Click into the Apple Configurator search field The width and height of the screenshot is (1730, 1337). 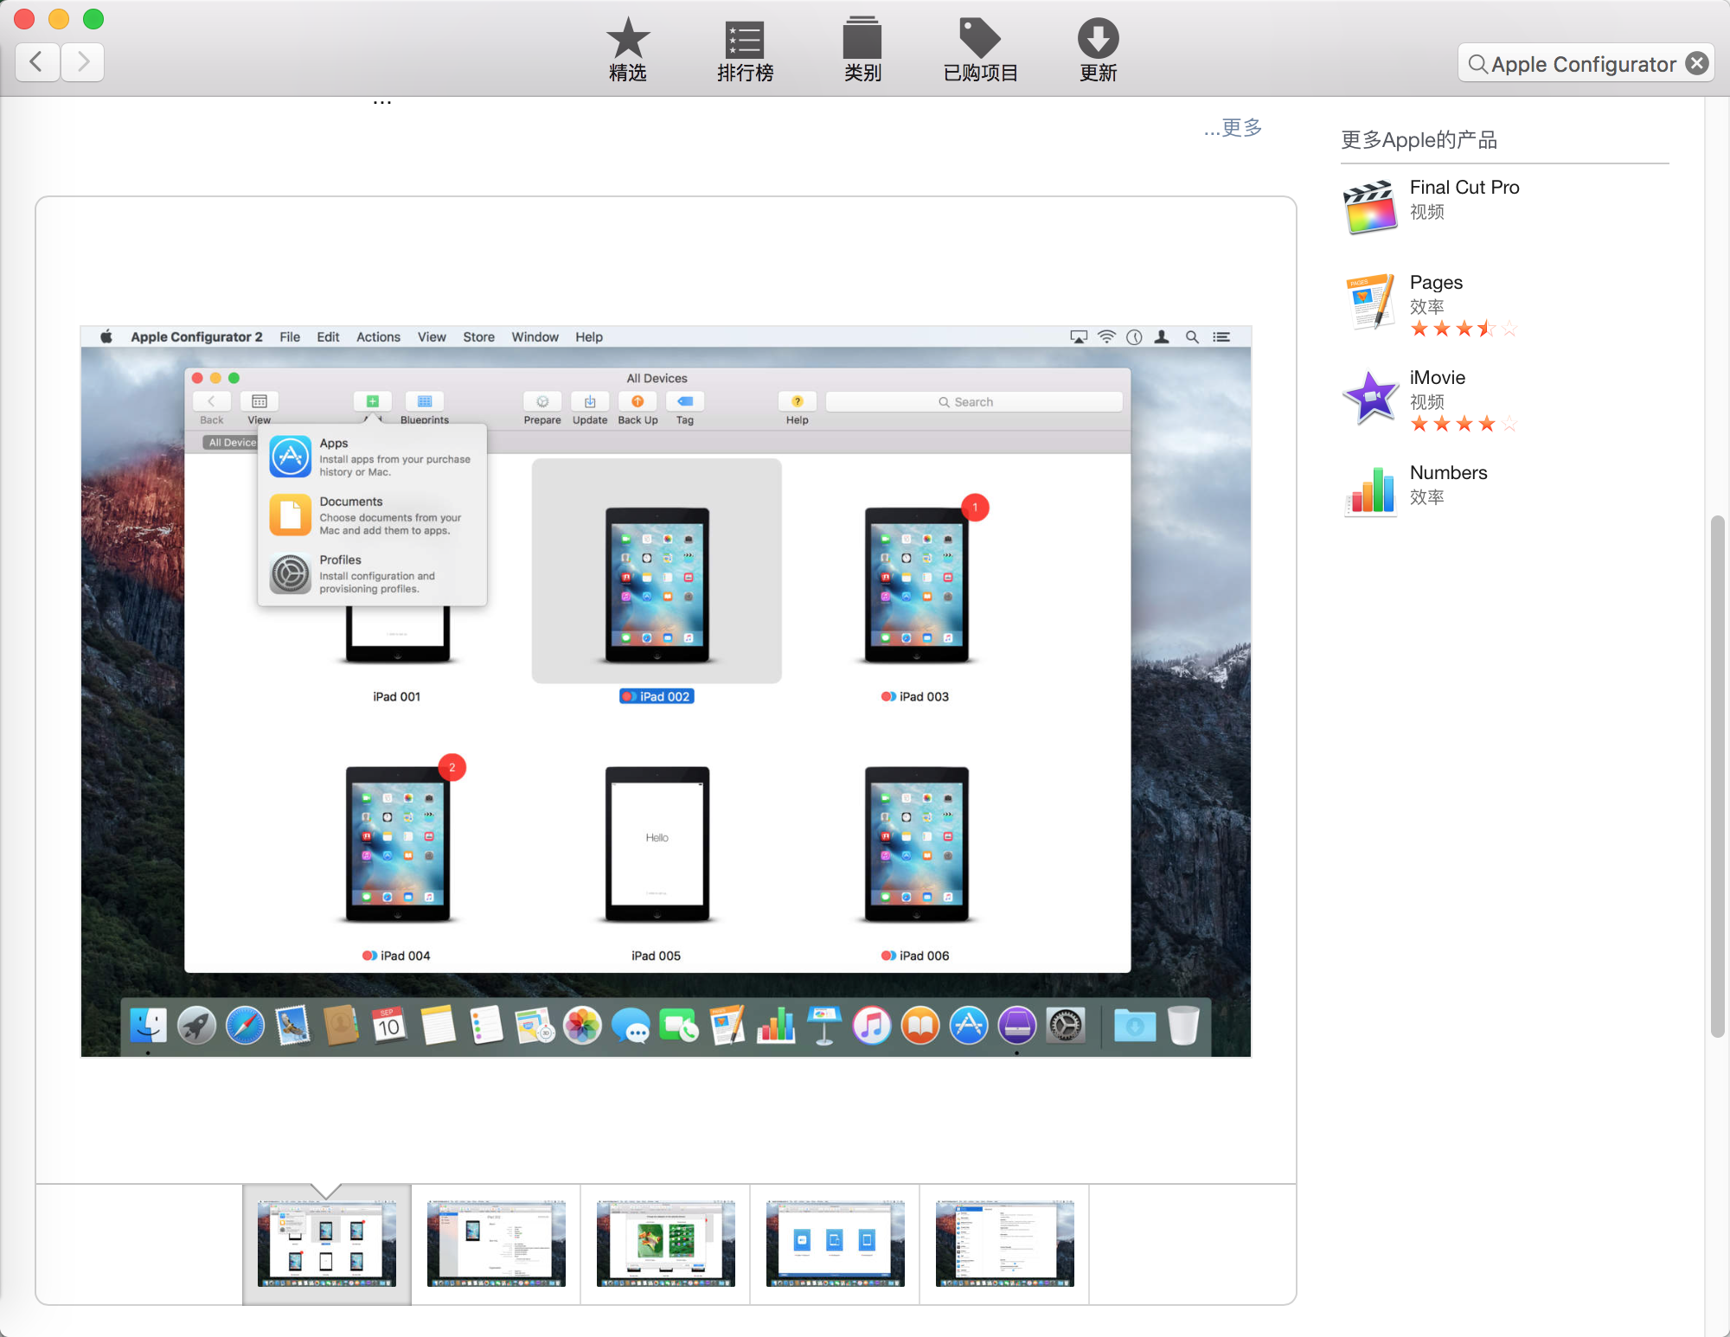tap(1581, 64)
